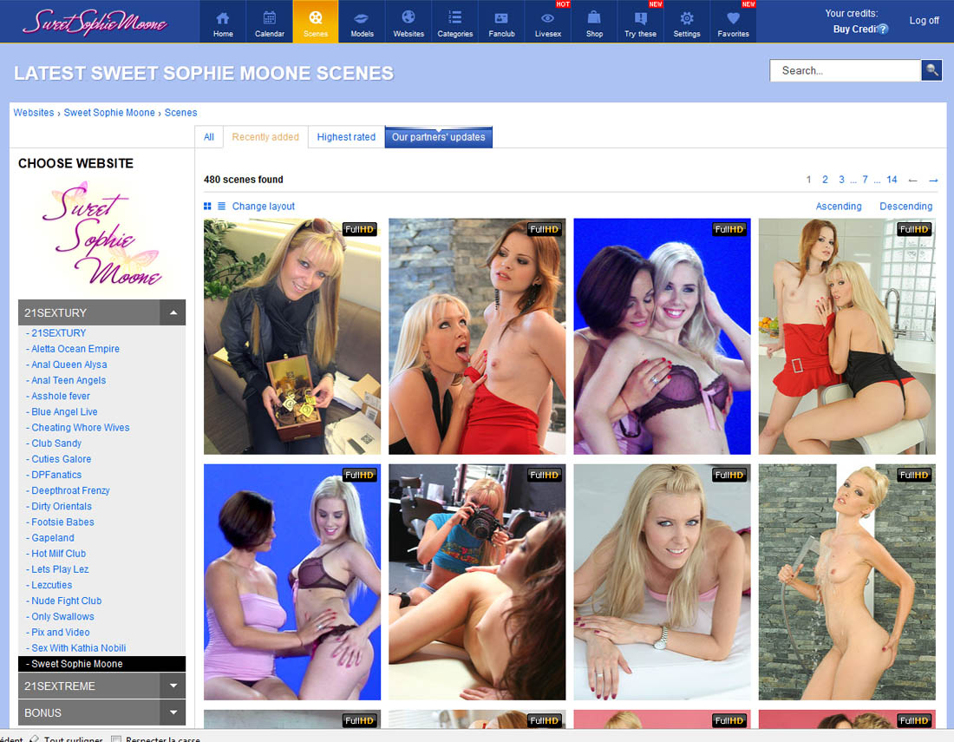Open the Shop bag icon
The height and width of the screenshot is (742, 954).
594,17
